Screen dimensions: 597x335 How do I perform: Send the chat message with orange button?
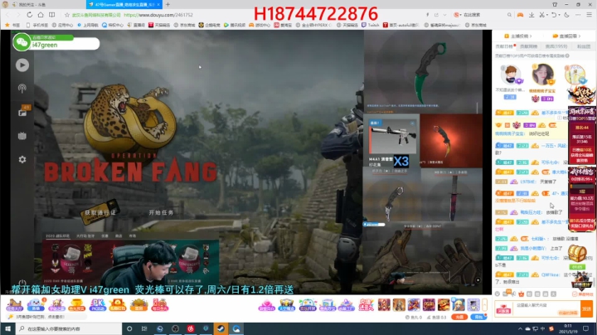pos(587,308)
